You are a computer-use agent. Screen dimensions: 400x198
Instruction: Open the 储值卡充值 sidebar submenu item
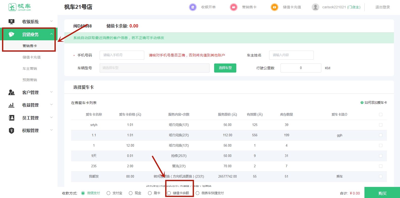(32, 57)
